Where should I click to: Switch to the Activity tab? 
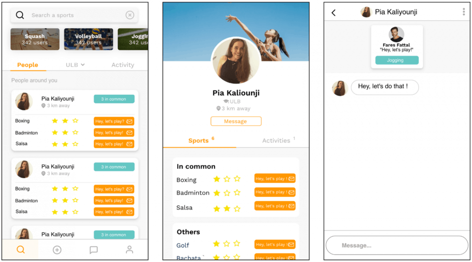[x=123, y=64]
